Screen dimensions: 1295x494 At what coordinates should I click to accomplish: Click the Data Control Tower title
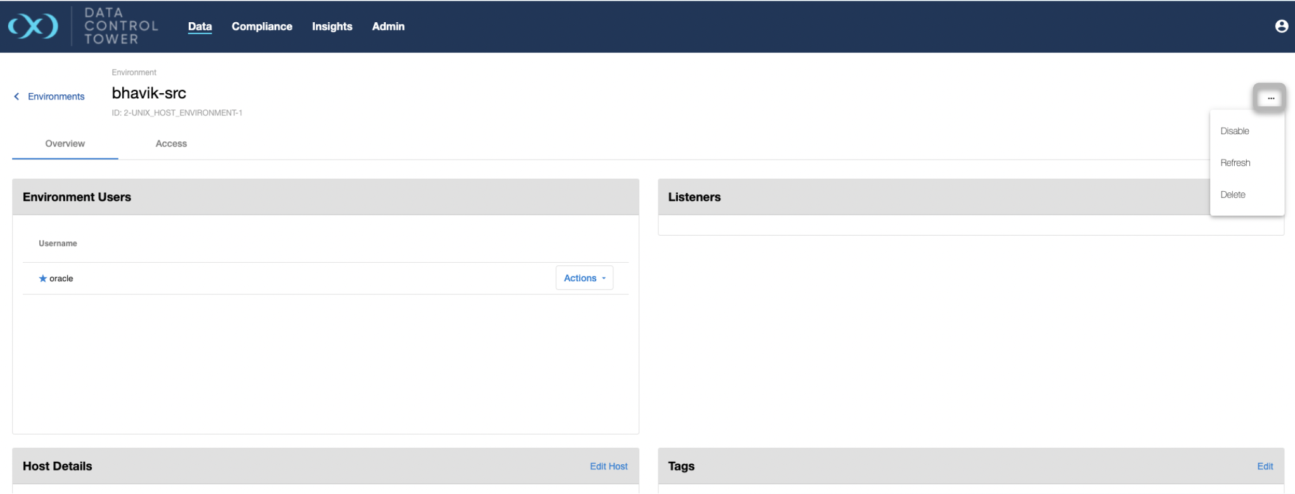[121, 26]
